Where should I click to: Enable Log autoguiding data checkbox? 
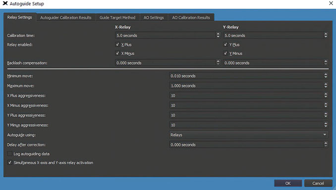pos(10,153)
